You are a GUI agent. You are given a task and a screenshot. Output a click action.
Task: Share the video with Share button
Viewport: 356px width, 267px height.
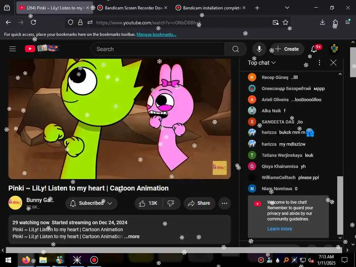[x=199, y=203]
